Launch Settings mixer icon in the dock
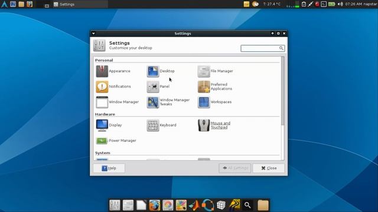This screenshot has height=212, width=378. click(115, 206)
